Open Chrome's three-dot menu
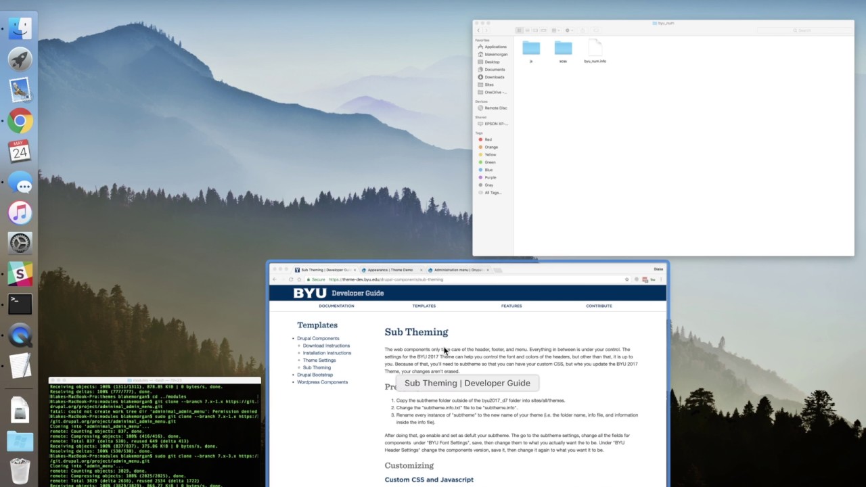The width and height of the screenshot is (866, 487). [660, 279]
